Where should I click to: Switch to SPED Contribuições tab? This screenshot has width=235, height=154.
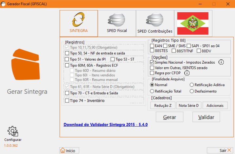coord(155,23)
